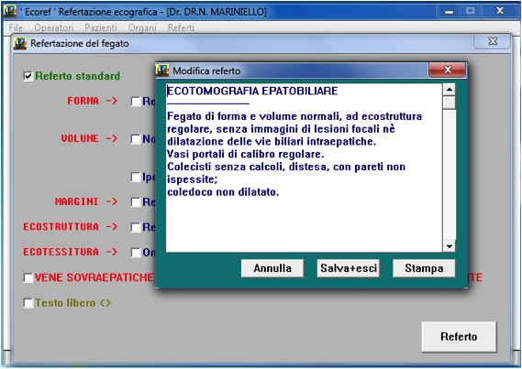This screenshot has height=369, width=522.
Task: Enable the VENE SOVRAEPATICHE checkbox
Action: pos(28,277)
